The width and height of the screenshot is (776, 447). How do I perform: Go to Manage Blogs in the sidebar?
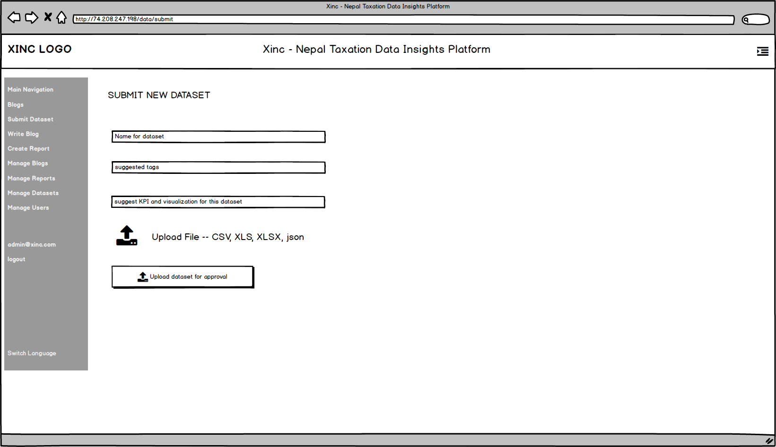tap(28, 163)
